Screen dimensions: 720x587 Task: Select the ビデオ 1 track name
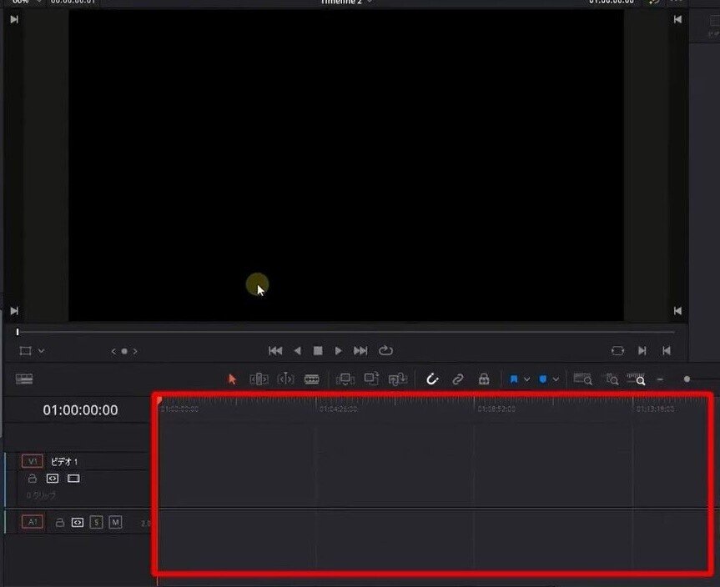tap(64, 462)
